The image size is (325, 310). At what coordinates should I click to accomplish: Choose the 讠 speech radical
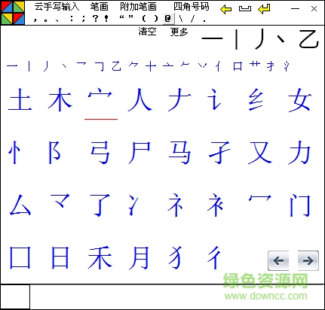pyautogui.click(x=214, y=99)
